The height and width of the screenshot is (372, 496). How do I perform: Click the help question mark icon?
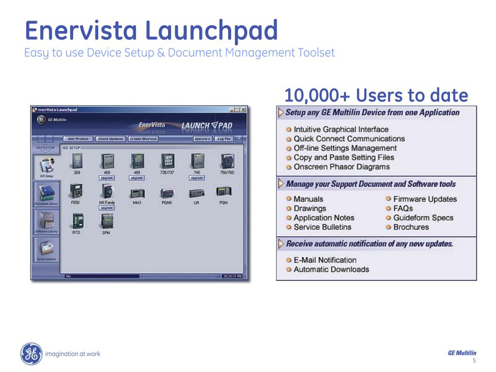click(x=238, y=139)
